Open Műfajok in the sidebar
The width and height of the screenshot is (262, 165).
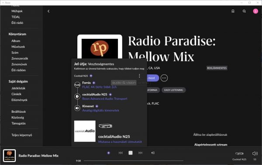[17, 11]
